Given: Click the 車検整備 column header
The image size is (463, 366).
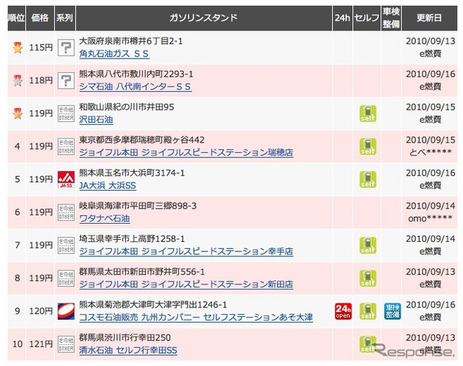Looking at the screenshot, I should pos(391,18).
